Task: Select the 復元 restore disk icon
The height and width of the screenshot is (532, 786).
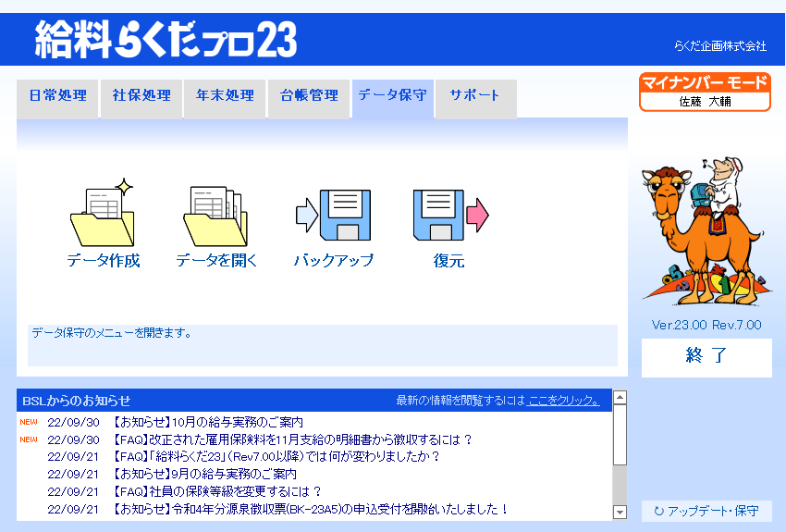Action: click(450, 215)
